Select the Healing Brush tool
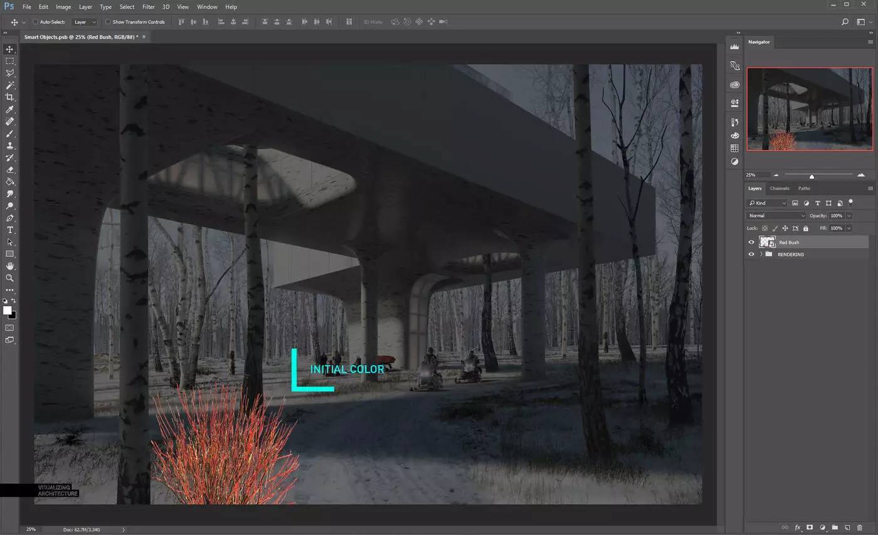This screenshot has height=535, width=878. click(9, 122)
